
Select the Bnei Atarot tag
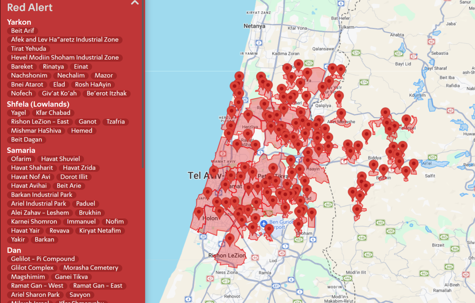tap(27, 84)
